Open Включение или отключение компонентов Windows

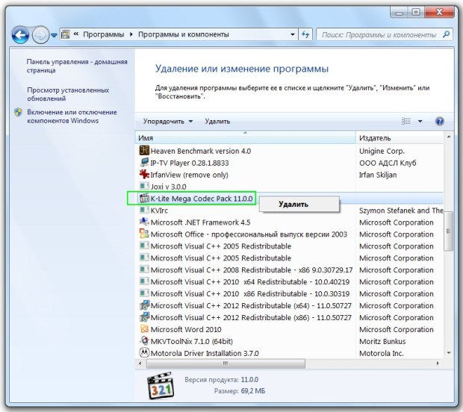(x=72, y=116)
